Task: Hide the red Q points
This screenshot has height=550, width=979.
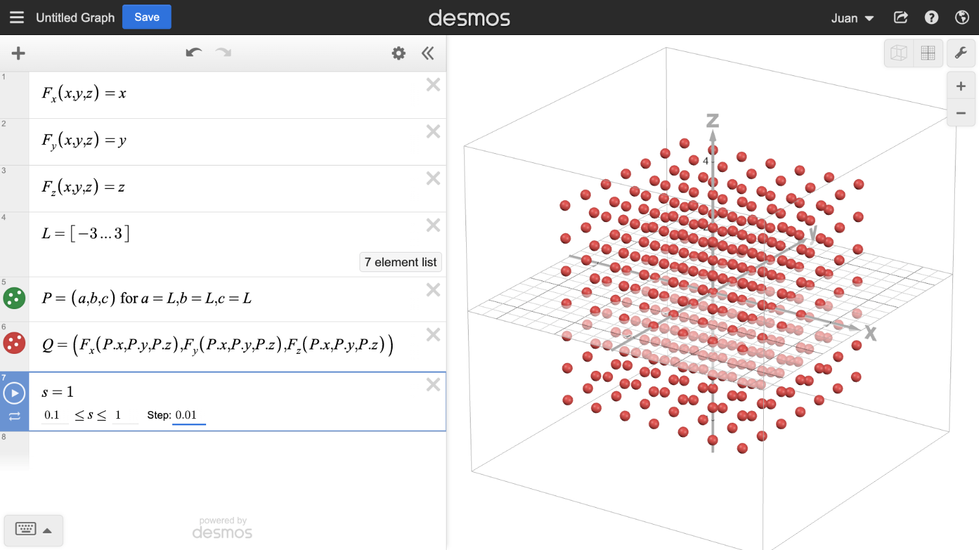Action: point(14,343)
